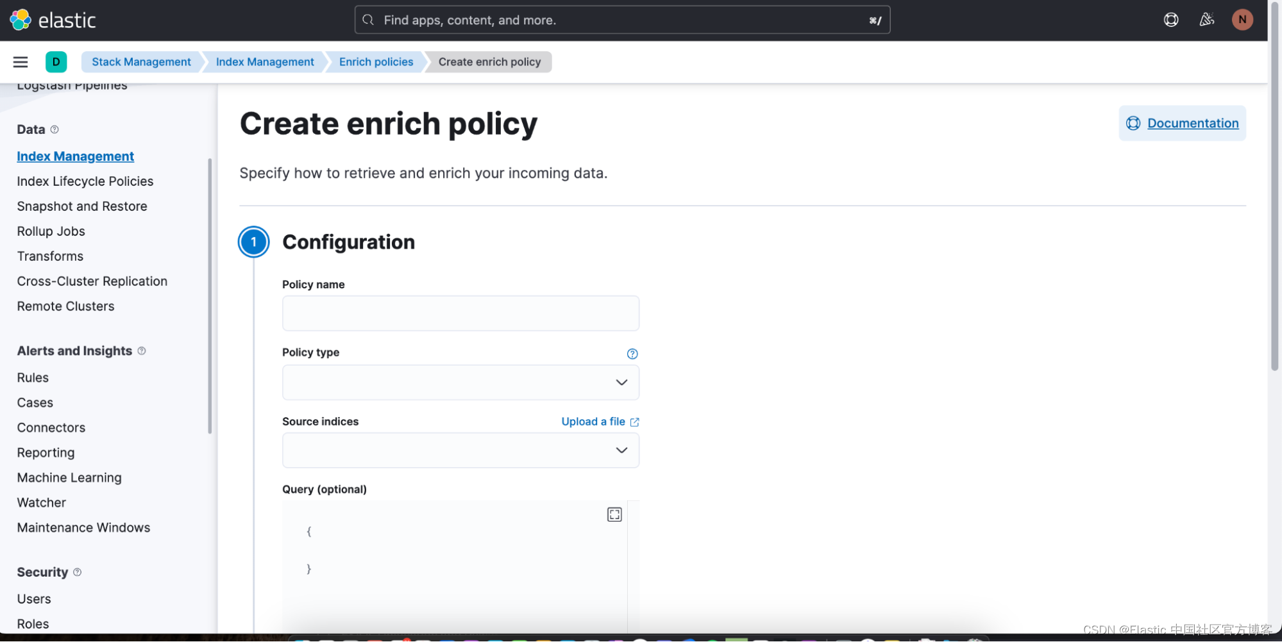Open Connectors page
1282x642 pixels.
(x=51, y=428)
